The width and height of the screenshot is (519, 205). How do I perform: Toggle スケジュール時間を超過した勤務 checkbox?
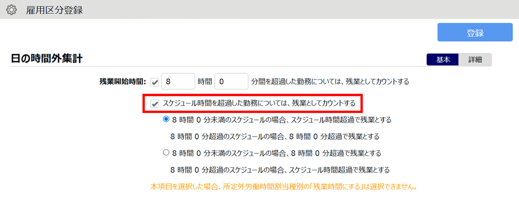pos(154,104)
